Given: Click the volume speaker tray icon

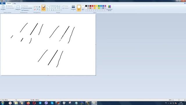Looking at the screenshot, I should coord(171,103).
